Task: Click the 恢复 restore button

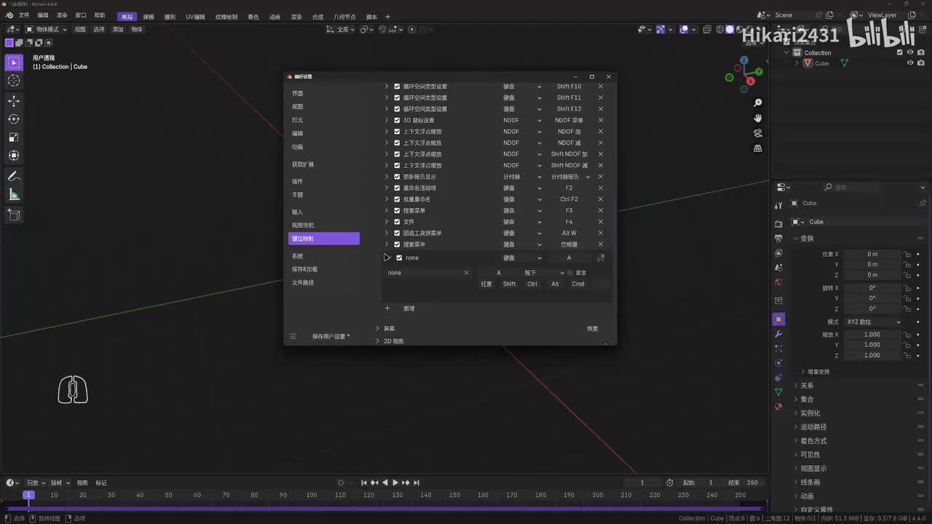Action: (593, 328)
